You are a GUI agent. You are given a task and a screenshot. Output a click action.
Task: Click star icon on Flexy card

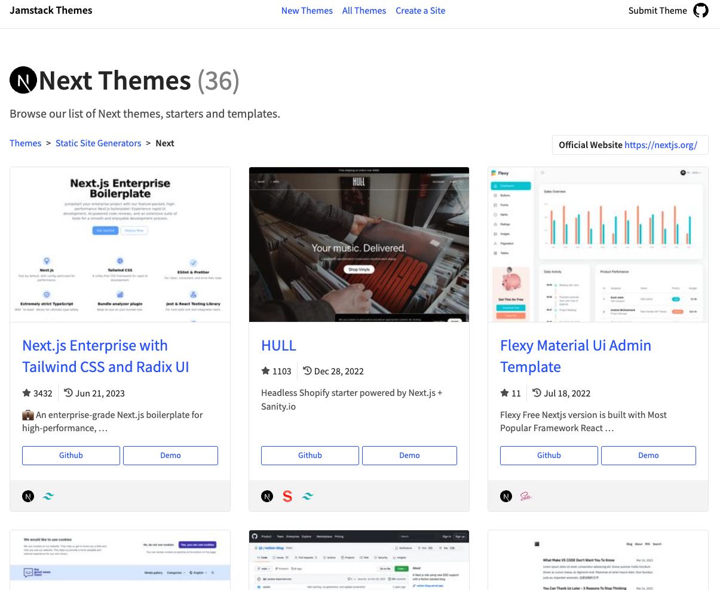point(504,393)
